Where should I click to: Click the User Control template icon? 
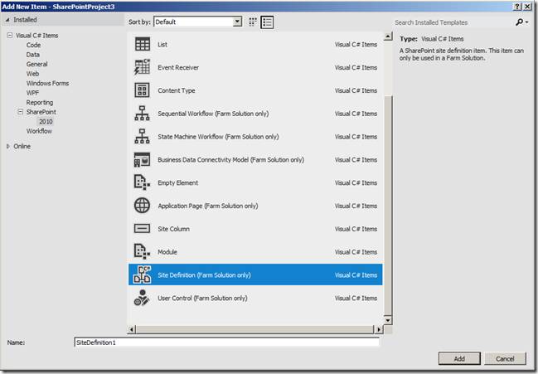(142, 298)
